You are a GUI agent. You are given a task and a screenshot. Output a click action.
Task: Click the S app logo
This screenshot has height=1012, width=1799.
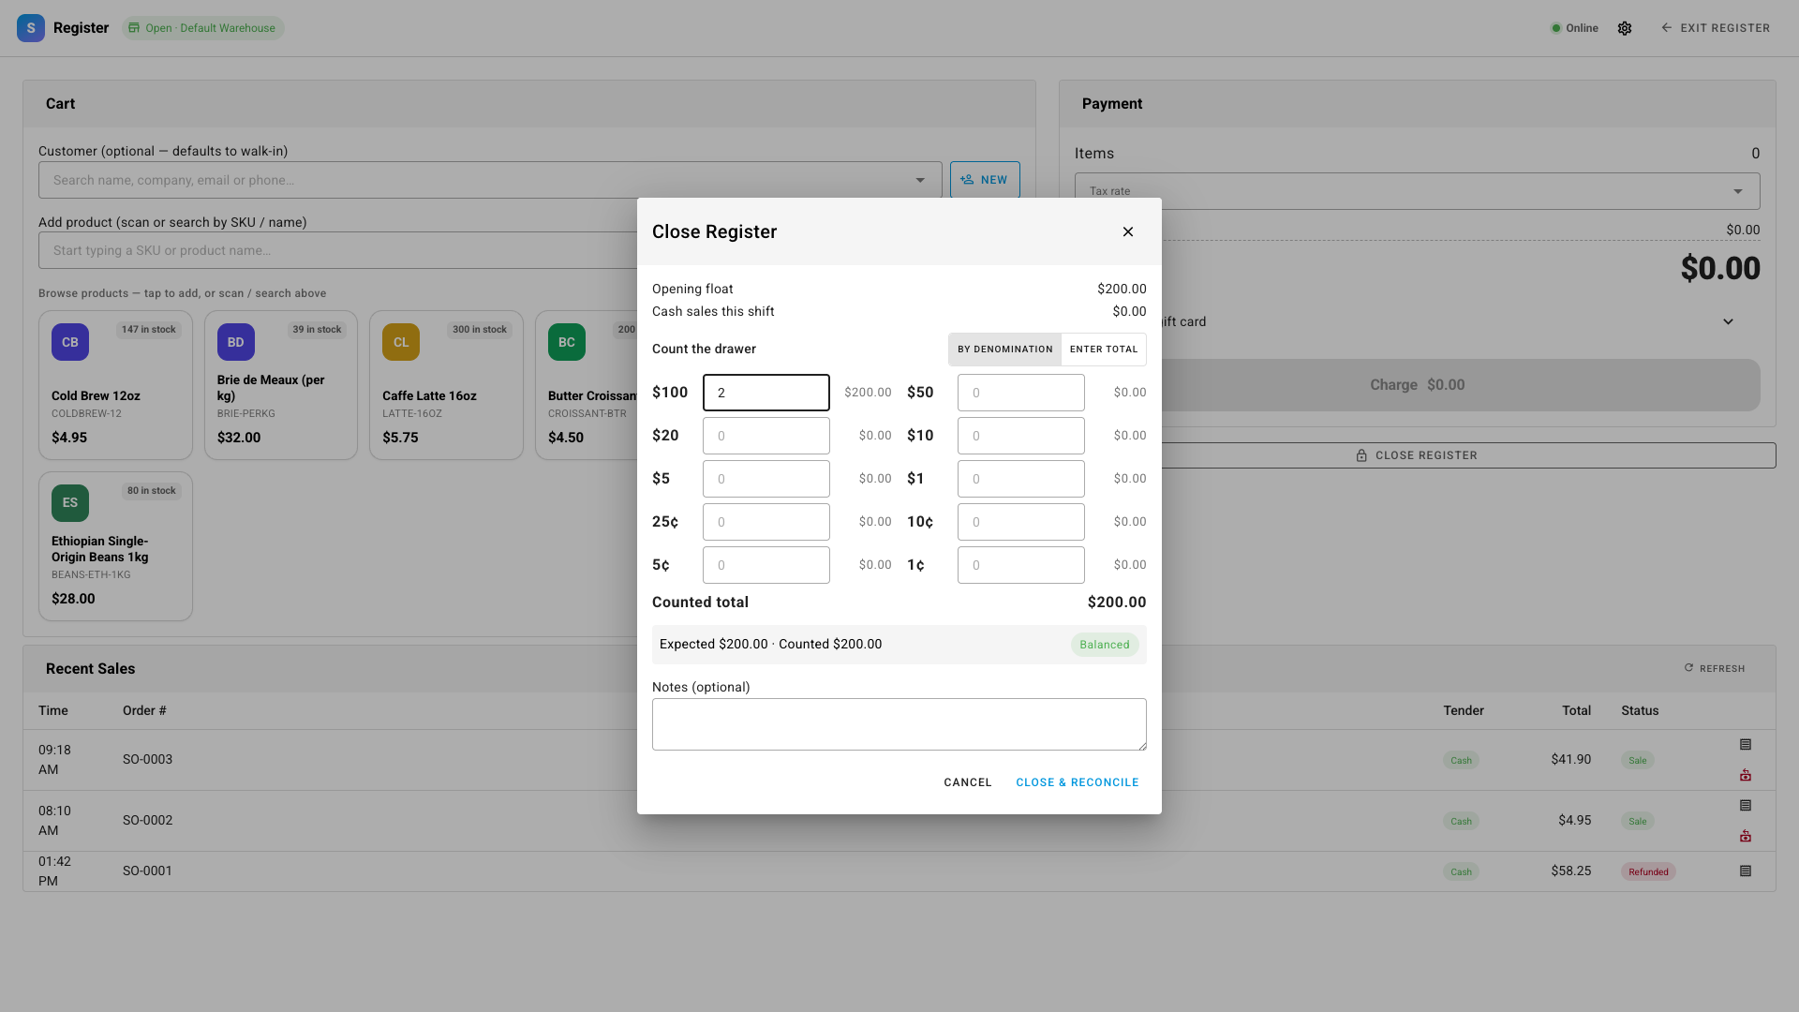coord(31,28)
